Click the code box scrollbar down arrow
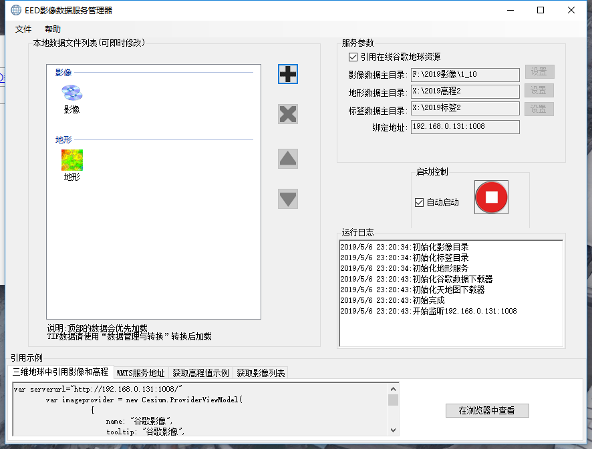 [x=393, y=430]
